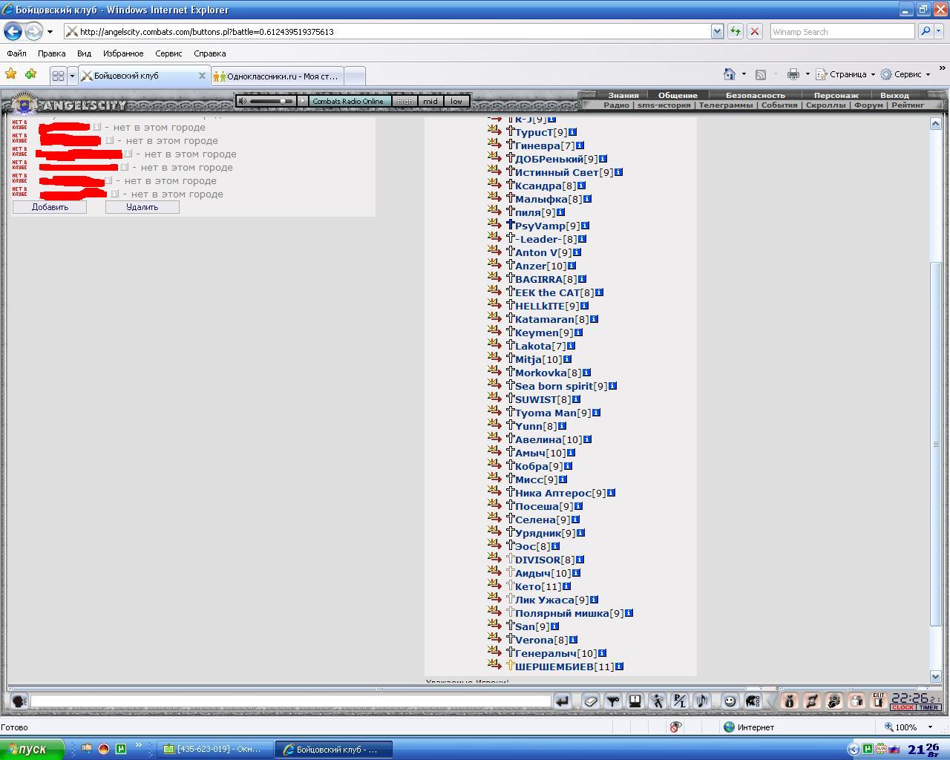Open the Избранное menu
The image size is (950, 760).
click(x=123, y=53)
